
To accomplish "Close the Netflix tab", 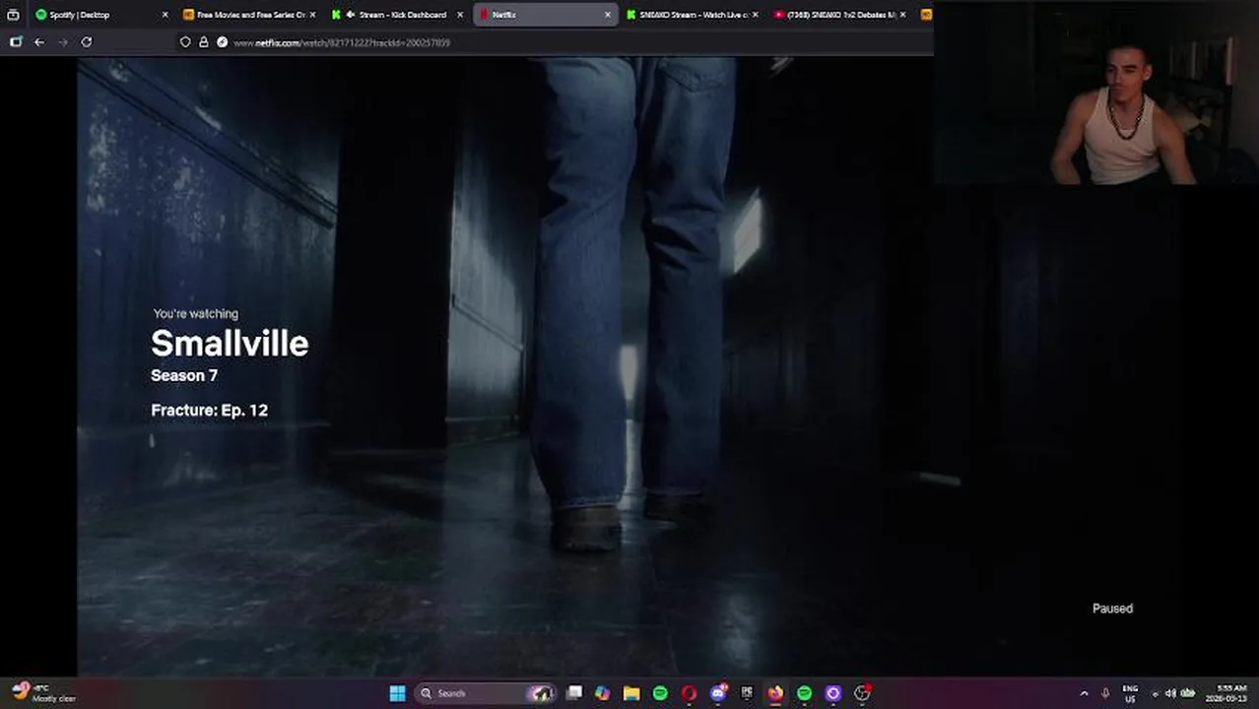I will point(608,15).
